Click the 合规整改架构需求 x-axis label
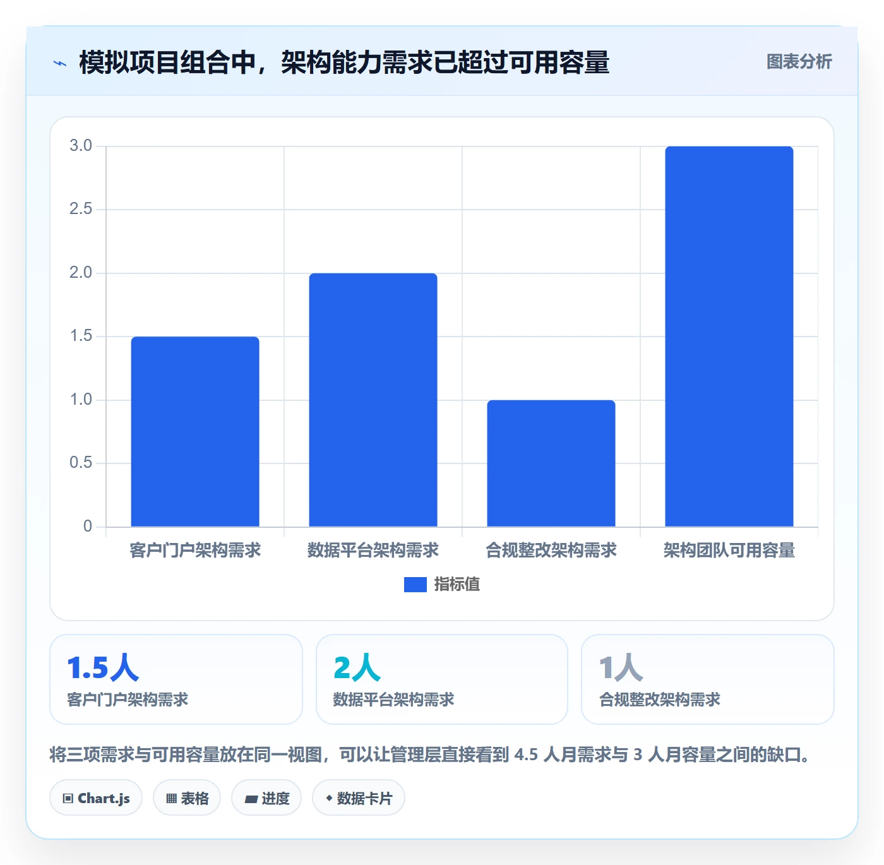Viewport: 884px width, 865px height. click(551, 551)
